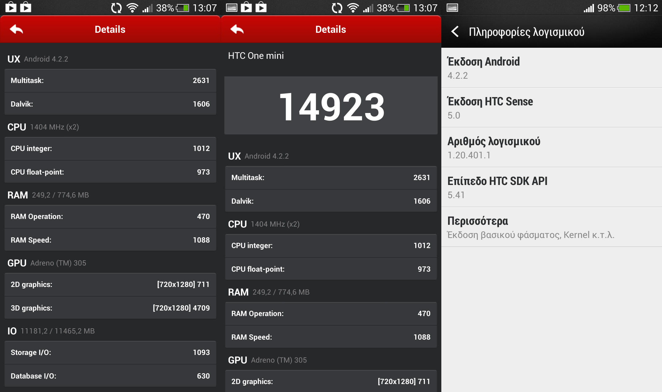Tap the 12:12 clock in status bar
662x392 pixels.
coord(646,8)
